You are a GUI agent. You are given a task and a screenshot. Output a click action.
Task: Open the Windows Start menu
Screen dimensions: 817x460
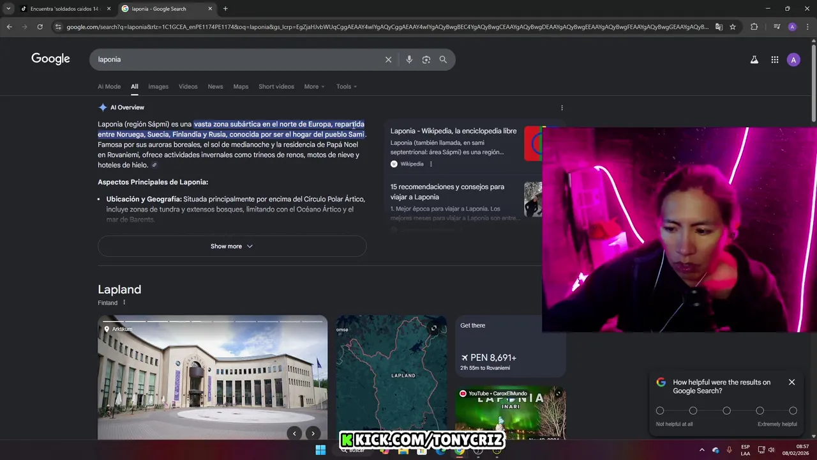click(x=320, y=450)
